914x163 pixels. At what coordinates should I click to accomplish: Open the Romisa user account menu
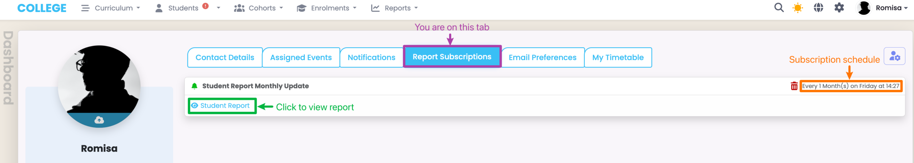[882, 8]
